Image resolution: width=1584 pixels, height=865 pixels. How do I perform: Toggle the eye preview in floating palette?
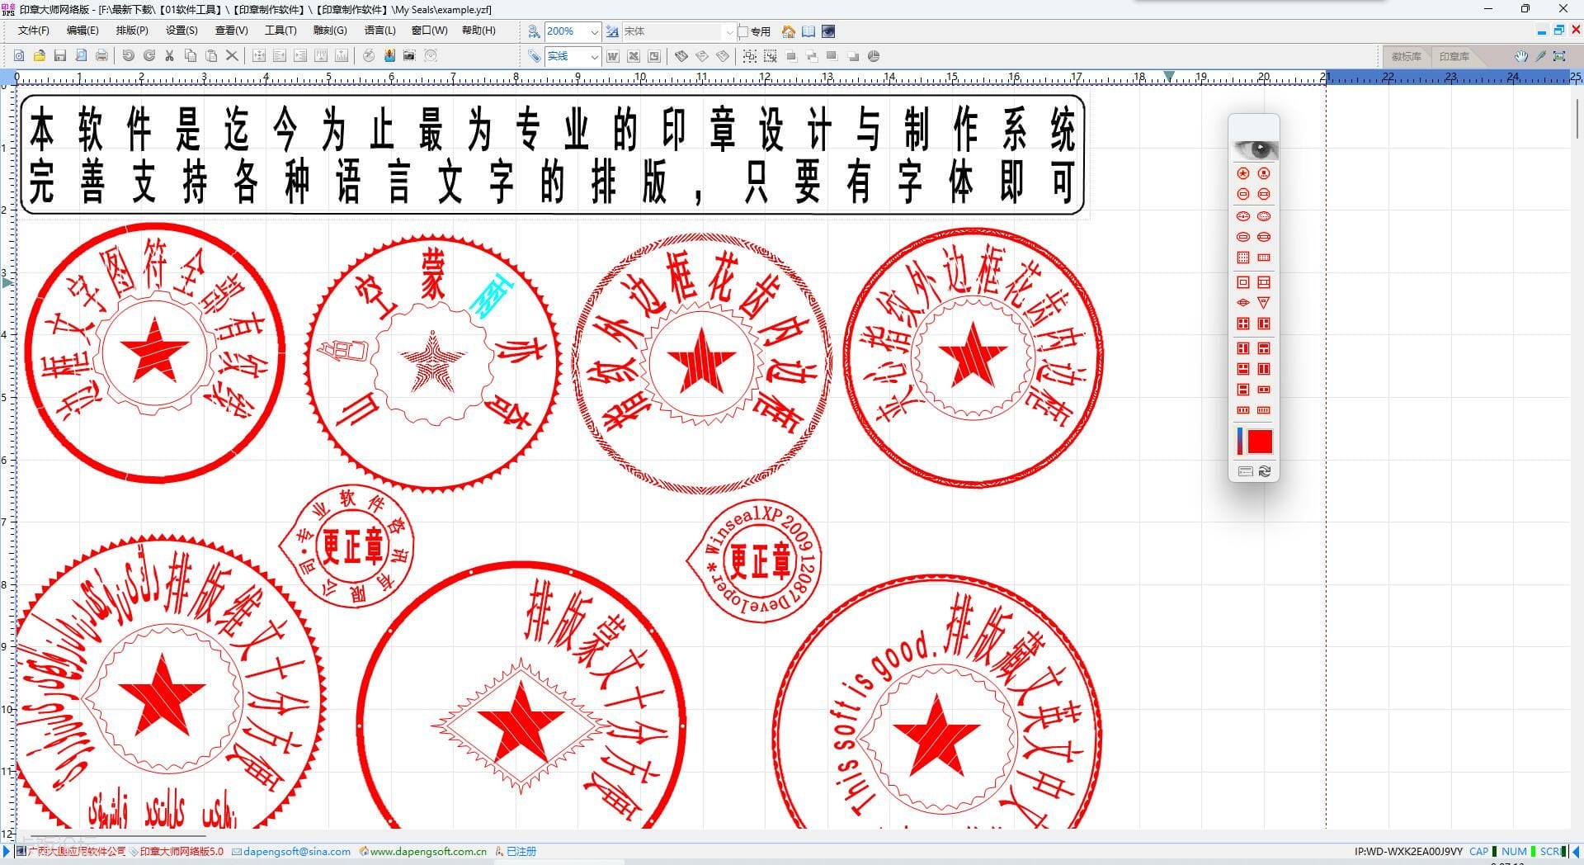point(1254,149)
